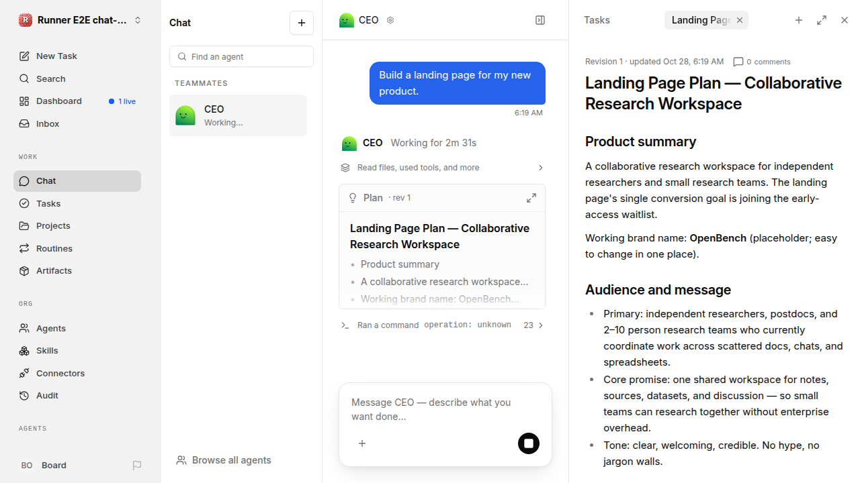Click the Tasks panel title
860x483 pixels.
point(597,20)
